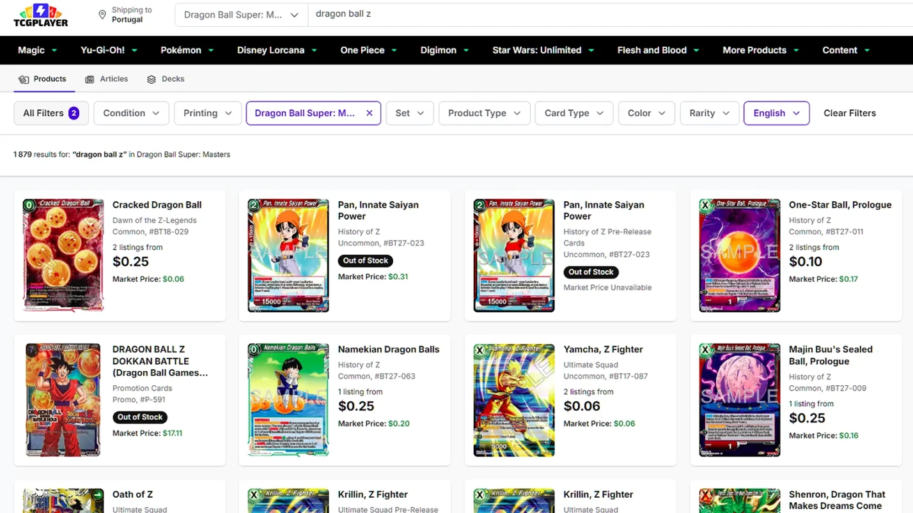
Task: Expand the Condition filter dropdown
Action: [x=131, y=113]
